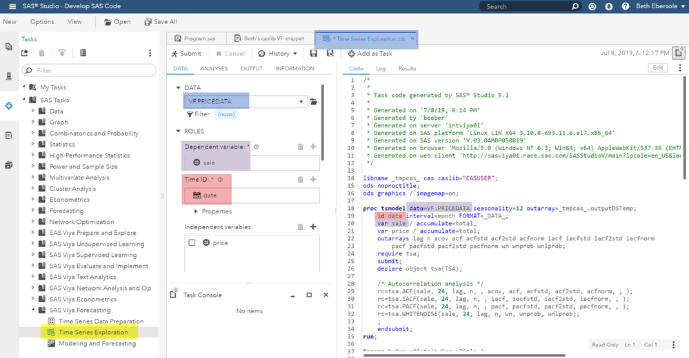
Task: Open the help question mark icon
Action: pyautogui.click(x=625, y=6)
